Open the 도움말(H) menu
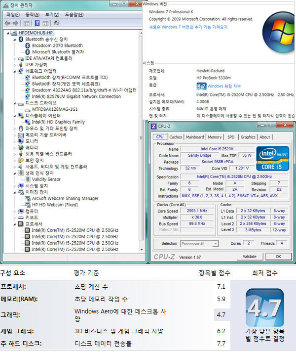This screenshot has width=296, height=352. coord(74,15)
